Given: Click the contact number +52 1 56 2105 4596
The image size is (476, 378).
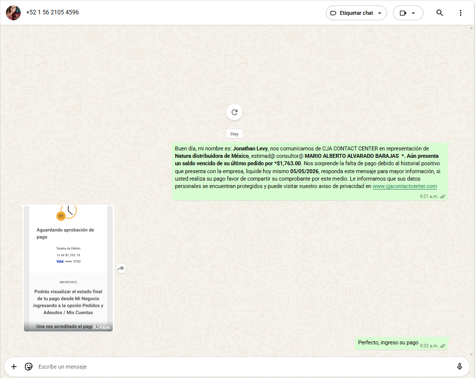Looking at the screenshot, I should 52,12.
